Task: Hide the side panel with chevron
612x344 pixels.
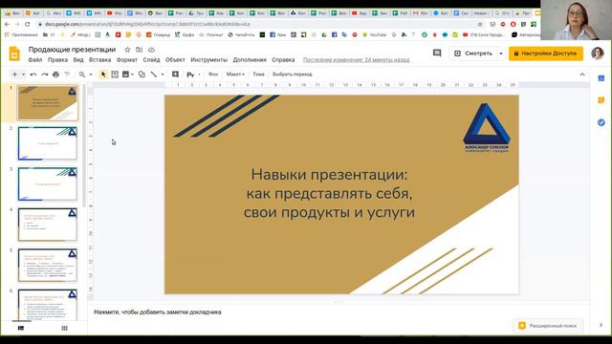Action: [x=601, y=325]
